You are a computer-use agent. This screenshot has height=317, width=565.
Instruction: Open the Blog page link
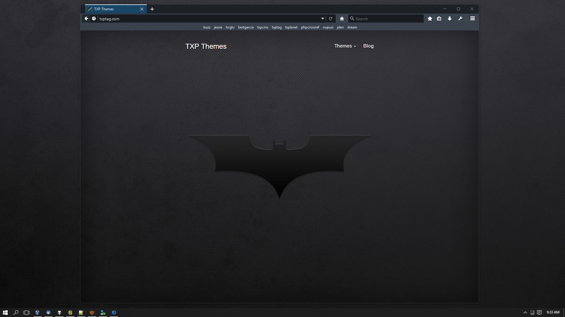(x=368, y=46)
